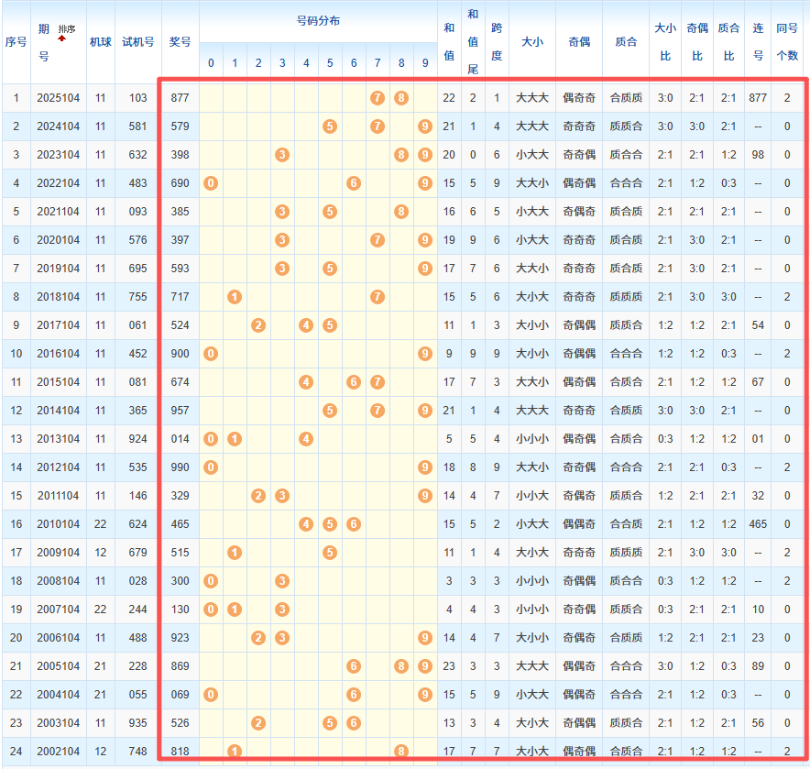Click the 试机号 column header

(137, 42)
